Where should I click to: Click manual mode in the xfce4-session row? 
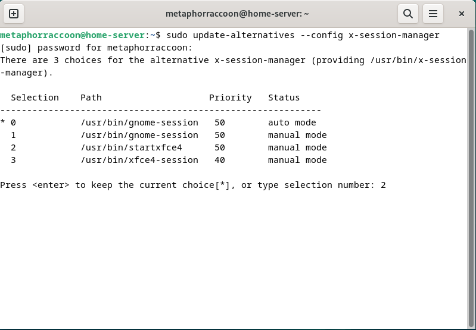coord(297,160)
